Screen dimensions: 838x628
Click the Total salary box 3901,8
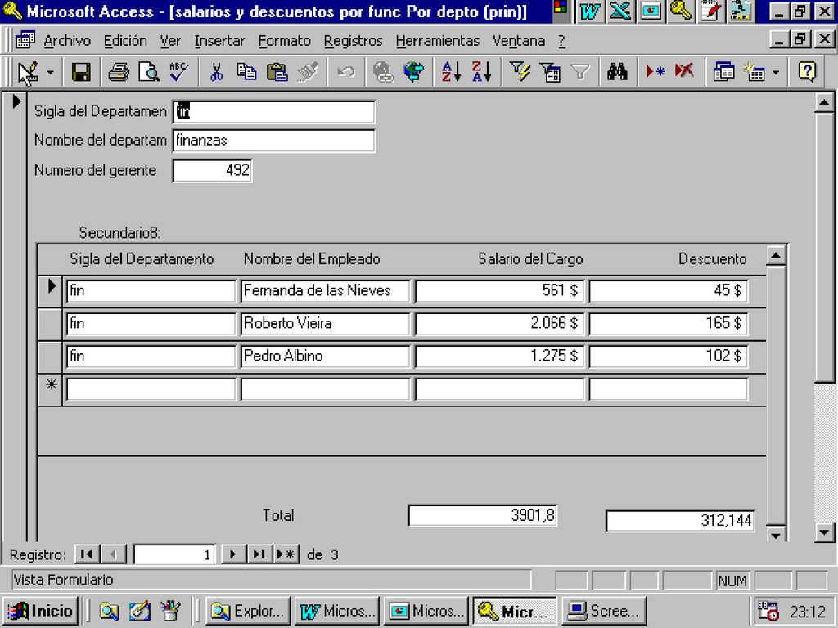483,516
